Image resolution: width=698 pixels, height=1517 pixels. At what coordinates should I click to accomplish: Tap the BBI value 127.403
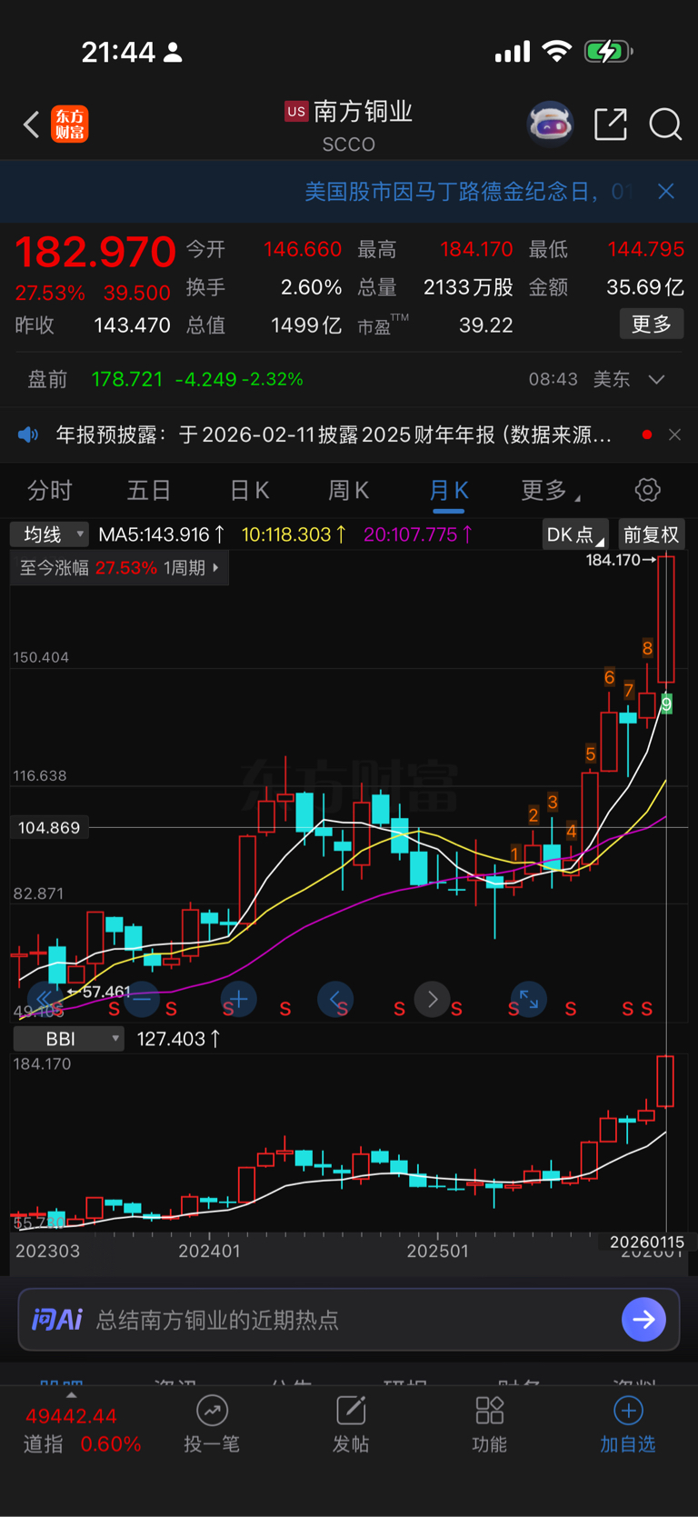[178, 1039]
